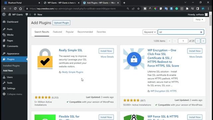213x120 pixels.
Task: Open Plugins in the sidebar
Action: (14, 59)
